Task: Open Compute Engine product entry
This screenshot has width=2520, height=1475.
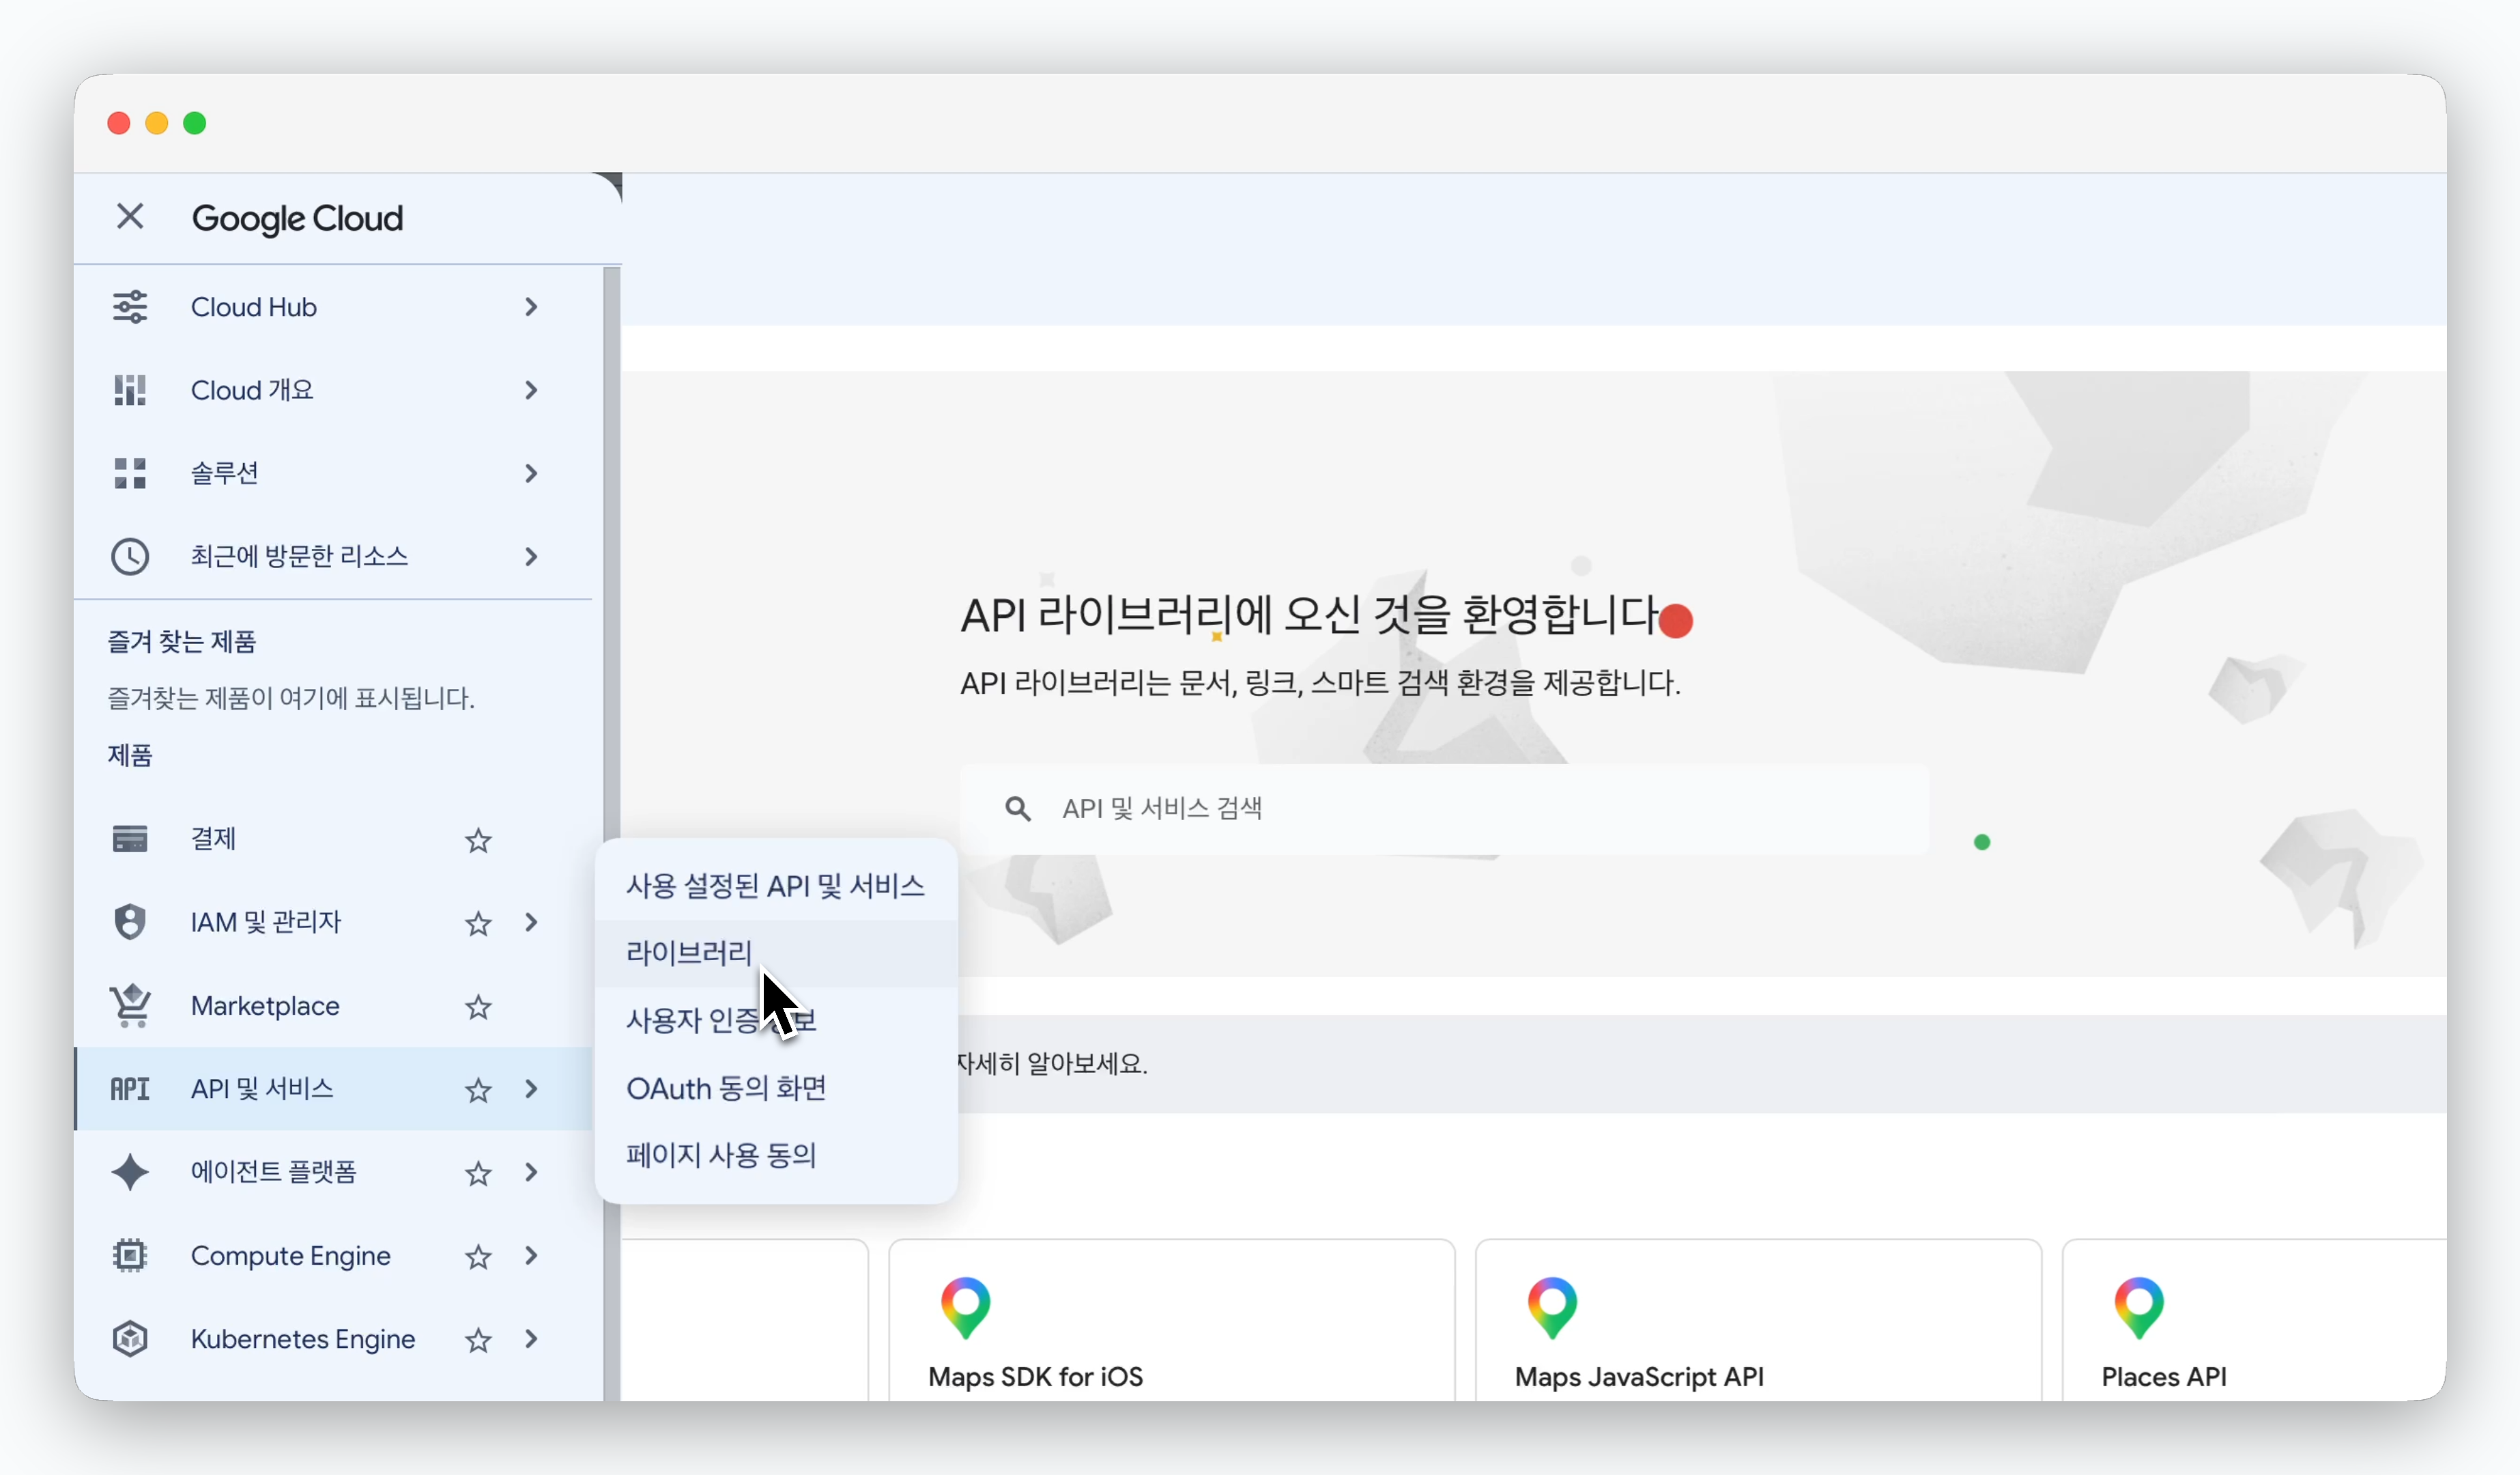Action: coord(334,1255)
